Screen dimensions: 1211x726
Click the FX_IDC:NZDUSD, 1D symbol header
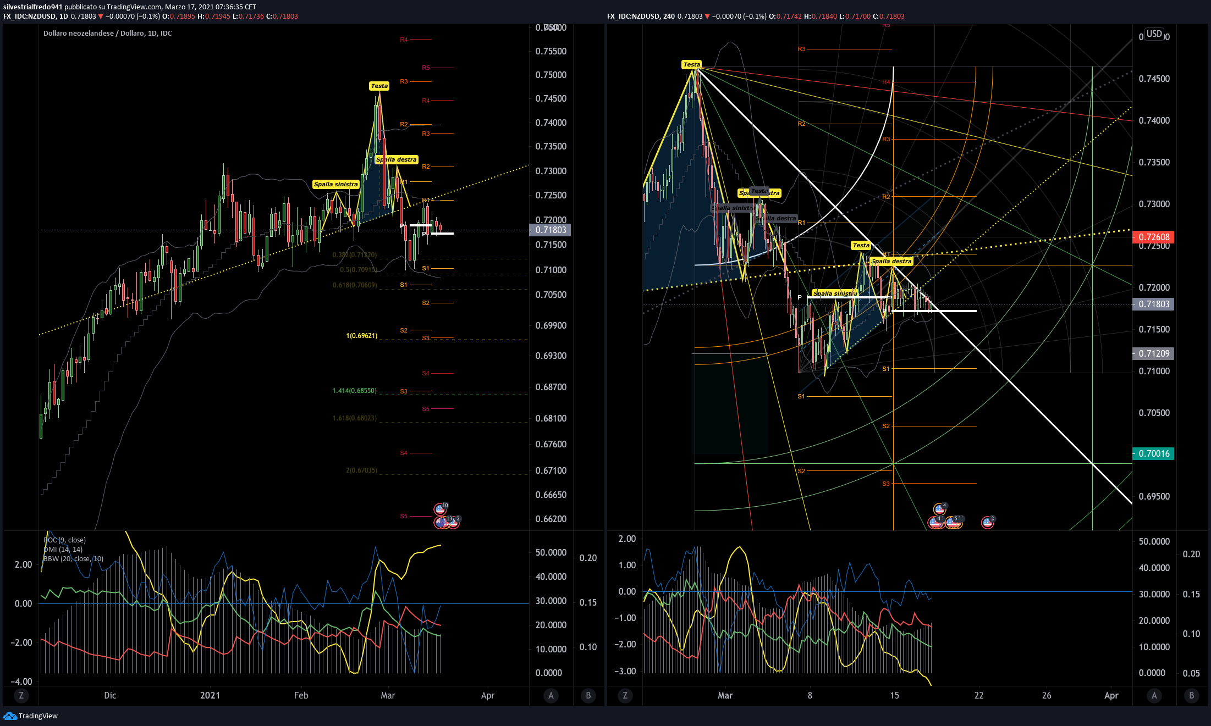click(36, 16)
